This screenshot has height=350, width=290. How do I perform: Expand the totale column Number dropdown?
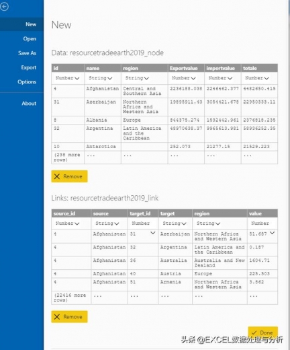click(257, 78)
